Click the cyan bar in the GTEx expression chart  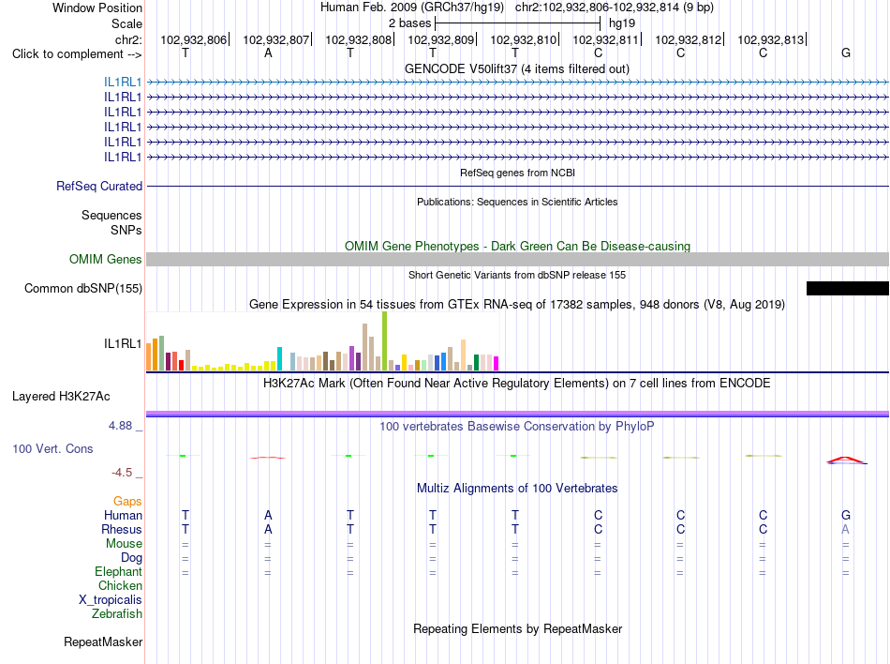[x=279, y=358]
